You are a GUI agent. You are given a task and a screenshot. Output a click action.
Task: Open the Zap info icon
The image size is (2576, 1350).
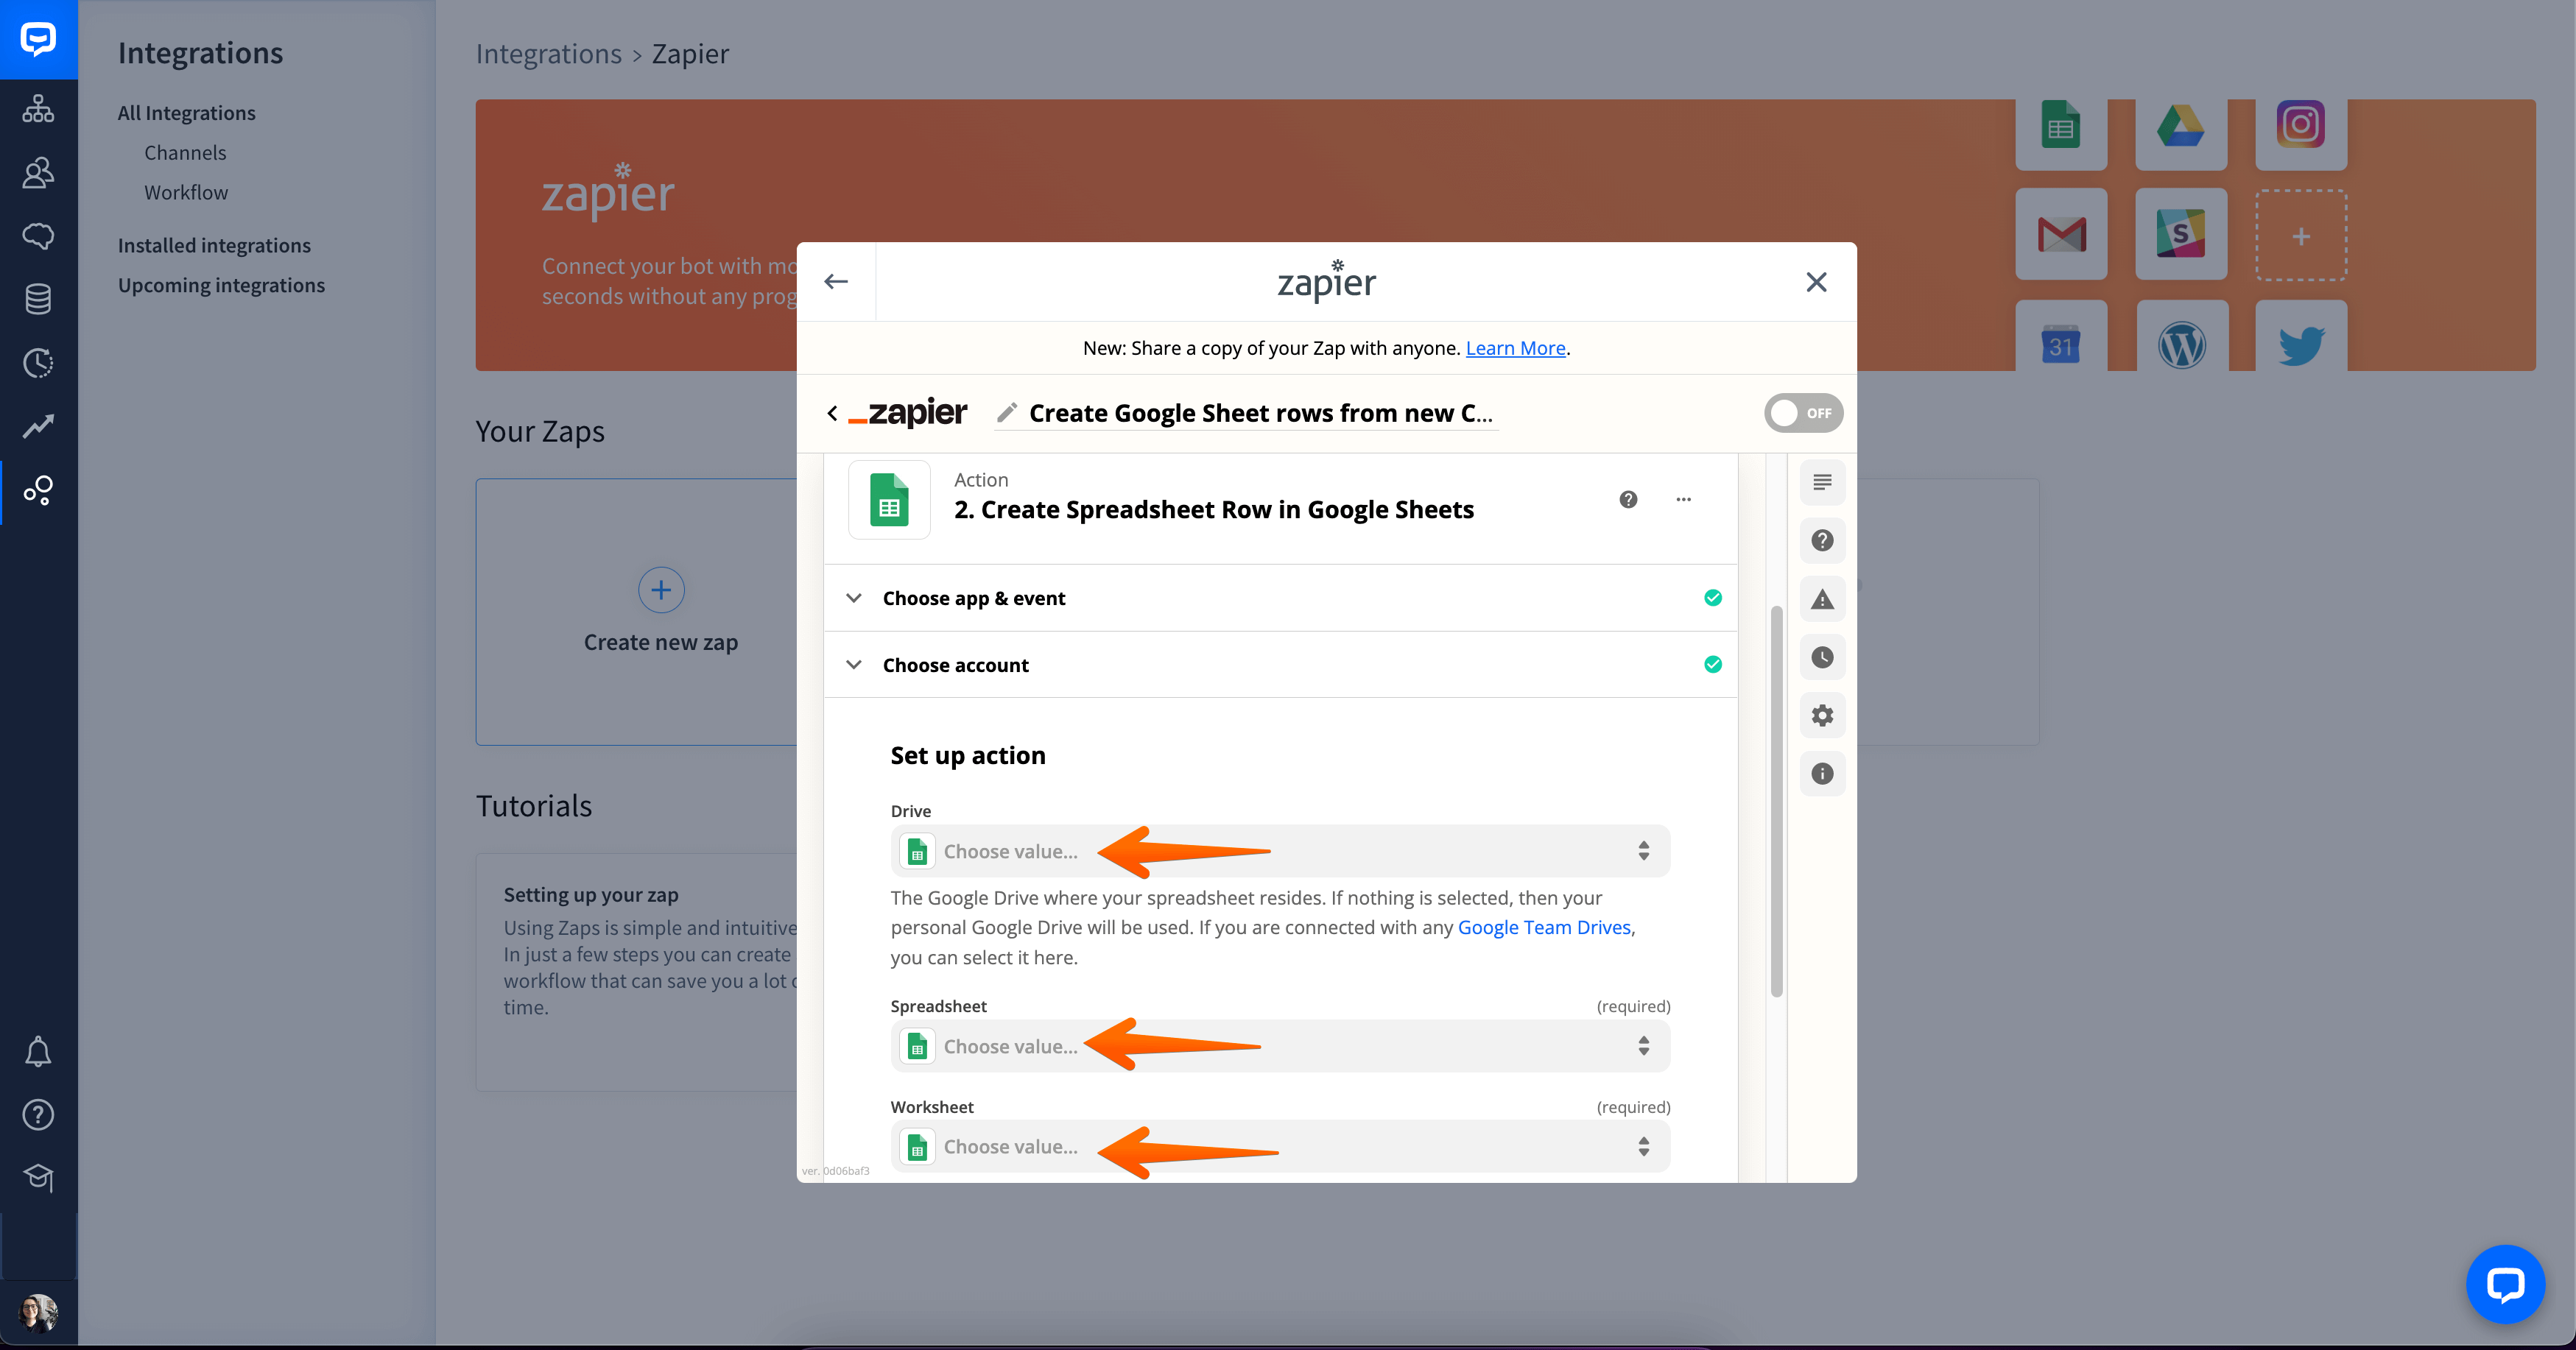click(x=1822, y=774)
